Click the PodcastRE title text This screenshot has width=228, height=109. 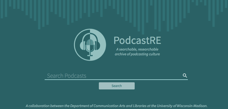point(137,40)
